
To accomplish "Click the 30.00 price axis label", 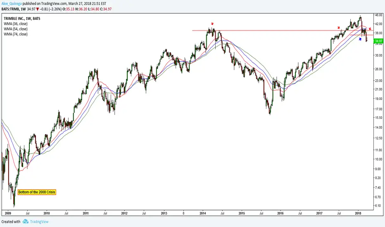I will (x=379, y=55).
